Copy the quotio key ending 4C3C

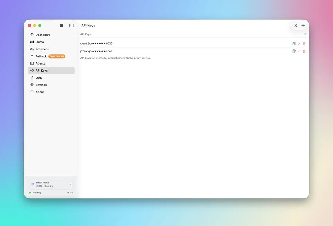(294, 44)
